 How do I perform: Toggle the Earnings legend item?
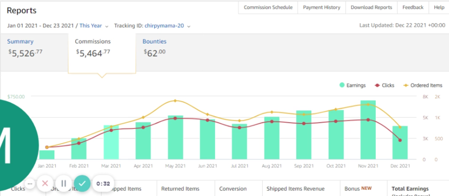pyautogui.click(x=352, y=85)
